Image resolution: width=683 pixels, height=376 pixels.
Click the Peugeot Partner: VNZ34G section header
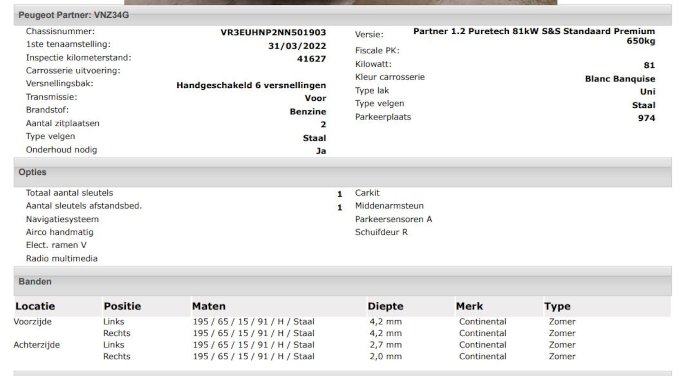click(x=74, y=15)
